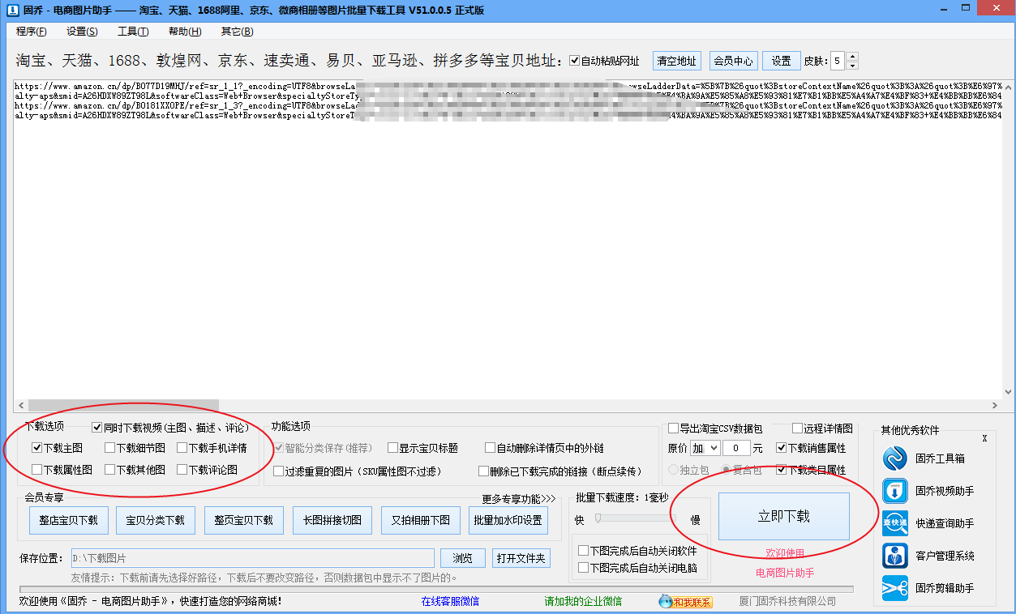Click 整店宝贝下载 button
The height and width of the screenshot is (614, 1016).
tap(68, 520)
